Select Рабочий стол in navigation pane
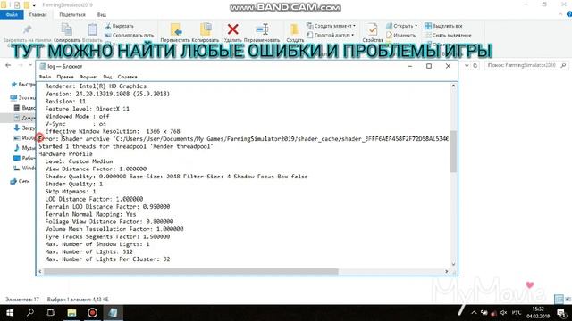 [x=24, y=158]
